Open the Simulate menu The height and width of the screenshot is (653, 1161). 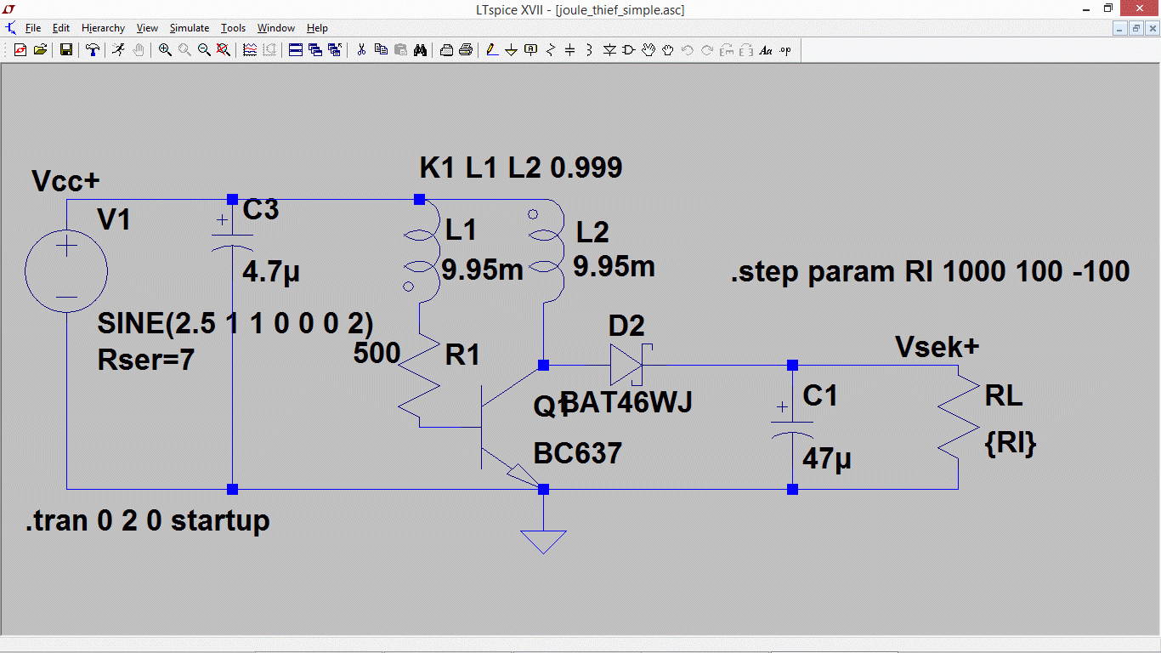pyautogui.click(x=190, y=28)
